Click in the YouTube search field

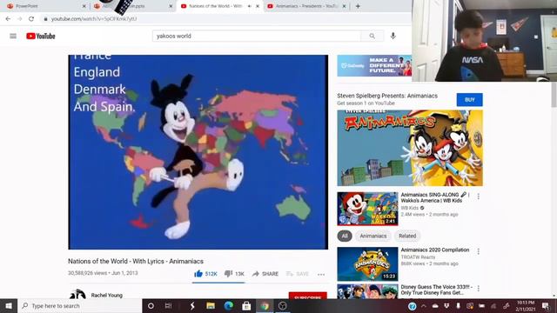click(x=257, y=36)
